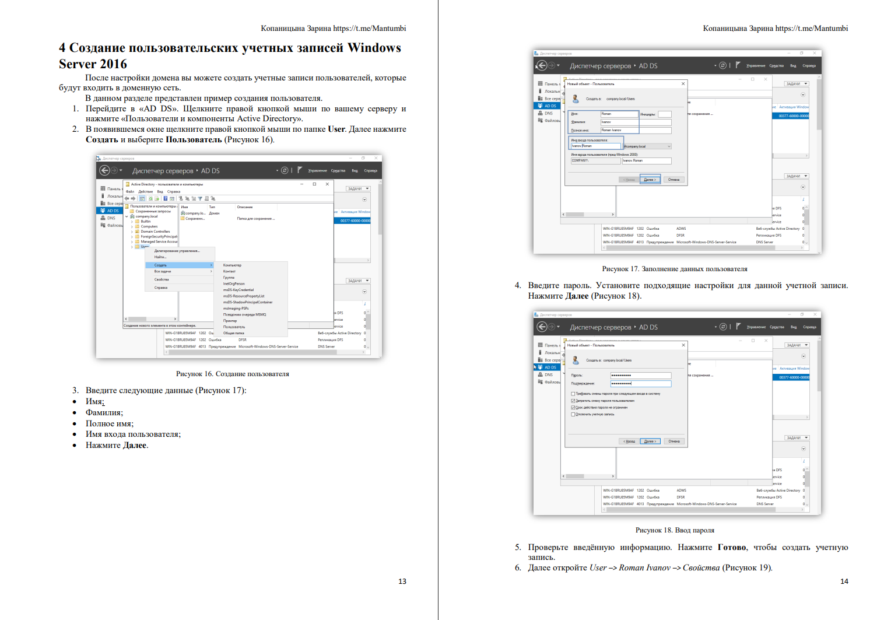Screen dimensions: 877x620
Task: Click the tree pane horizontal scrollbar in Figure 16
Action: (x=150, y=319)
